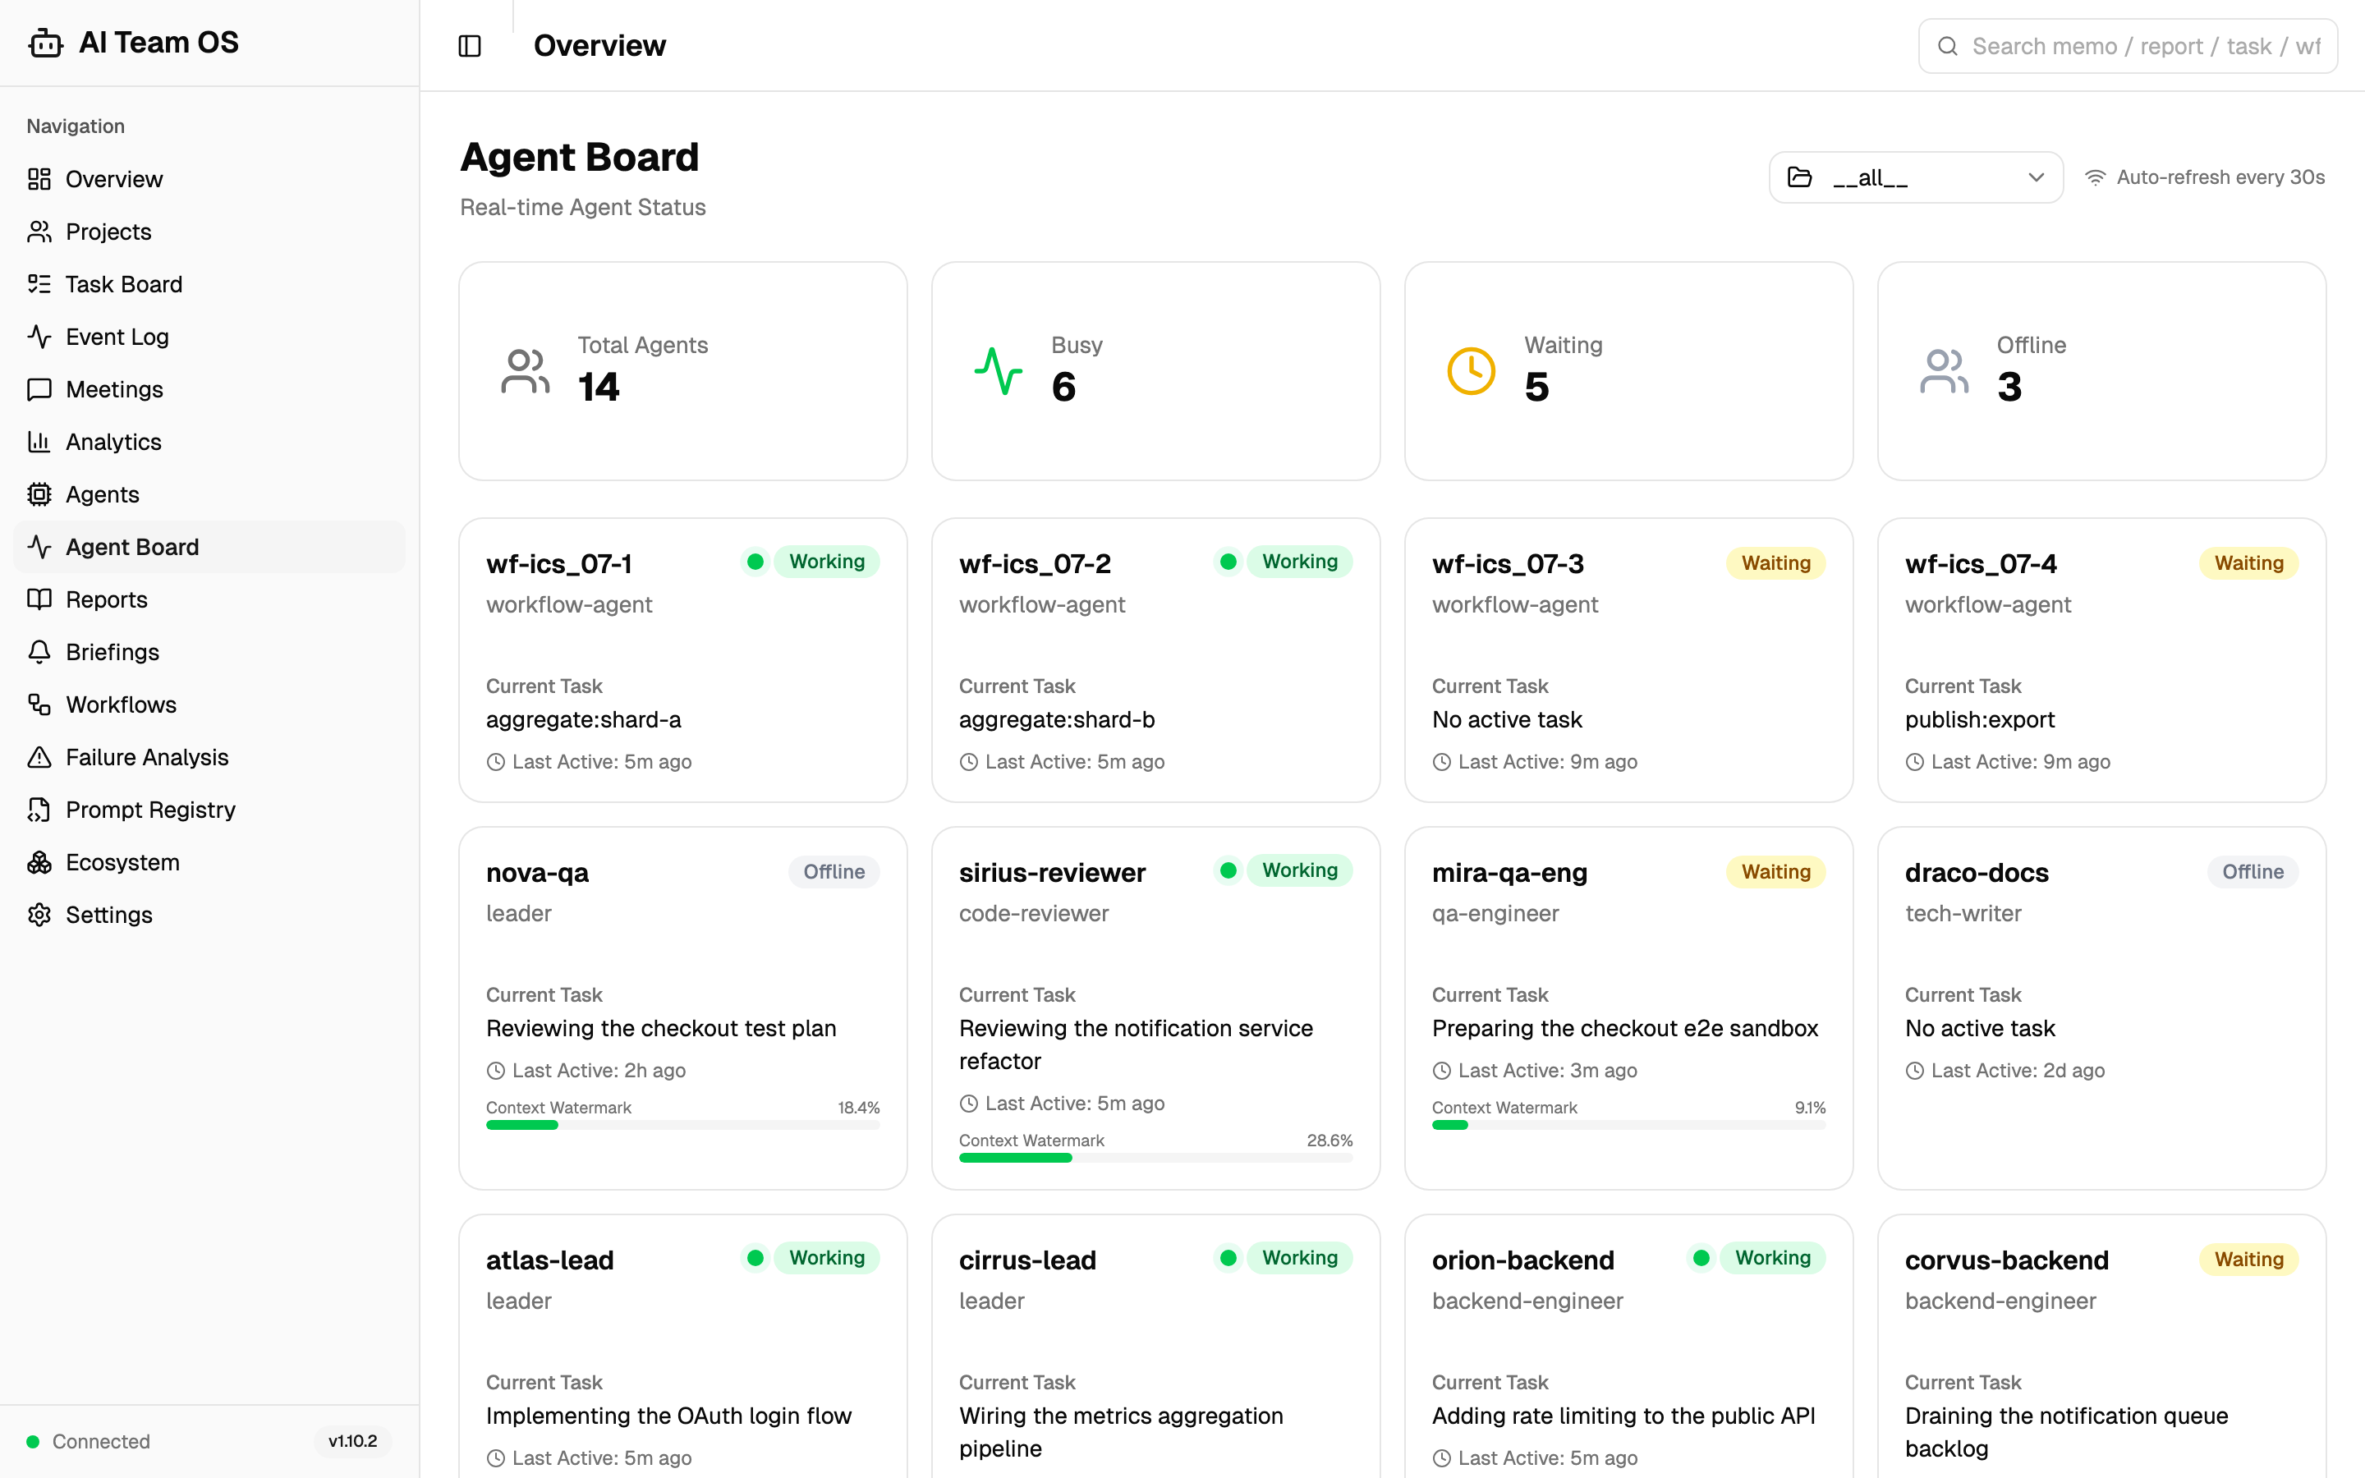Click 'Preparing the checkout e2e sandbox' text
2365x1478 pixels.
coord(1624,1028)
